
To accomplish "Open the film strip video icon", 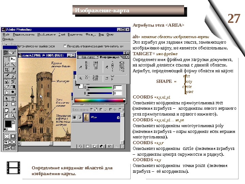I will coord(13,168).
